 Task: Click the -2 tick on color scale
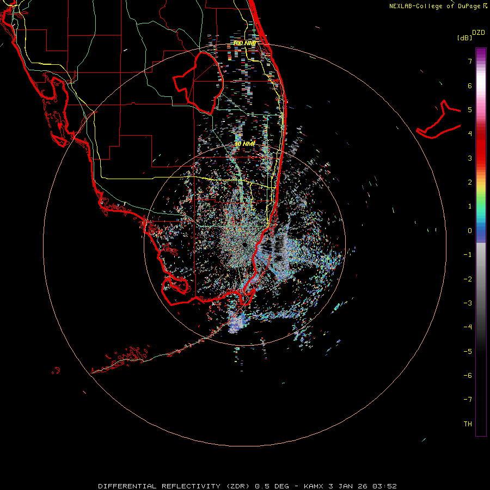468,279
